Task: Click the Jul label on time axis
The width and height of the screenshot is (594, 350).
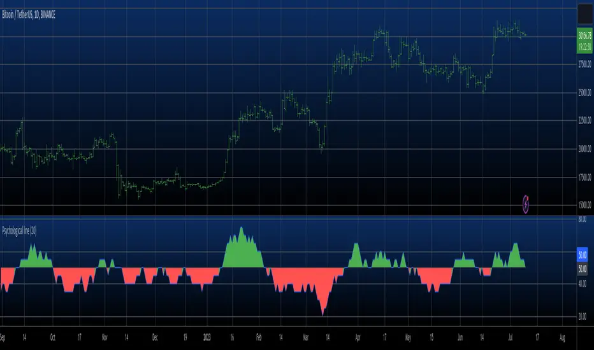Action: (x=511, y=337)
